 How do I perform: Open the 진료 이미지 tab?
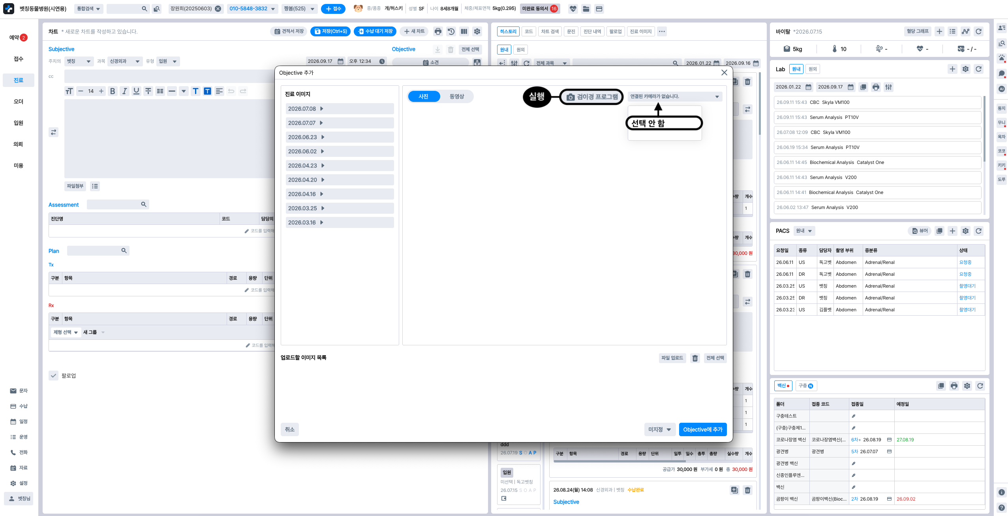[x=641, y=32]
